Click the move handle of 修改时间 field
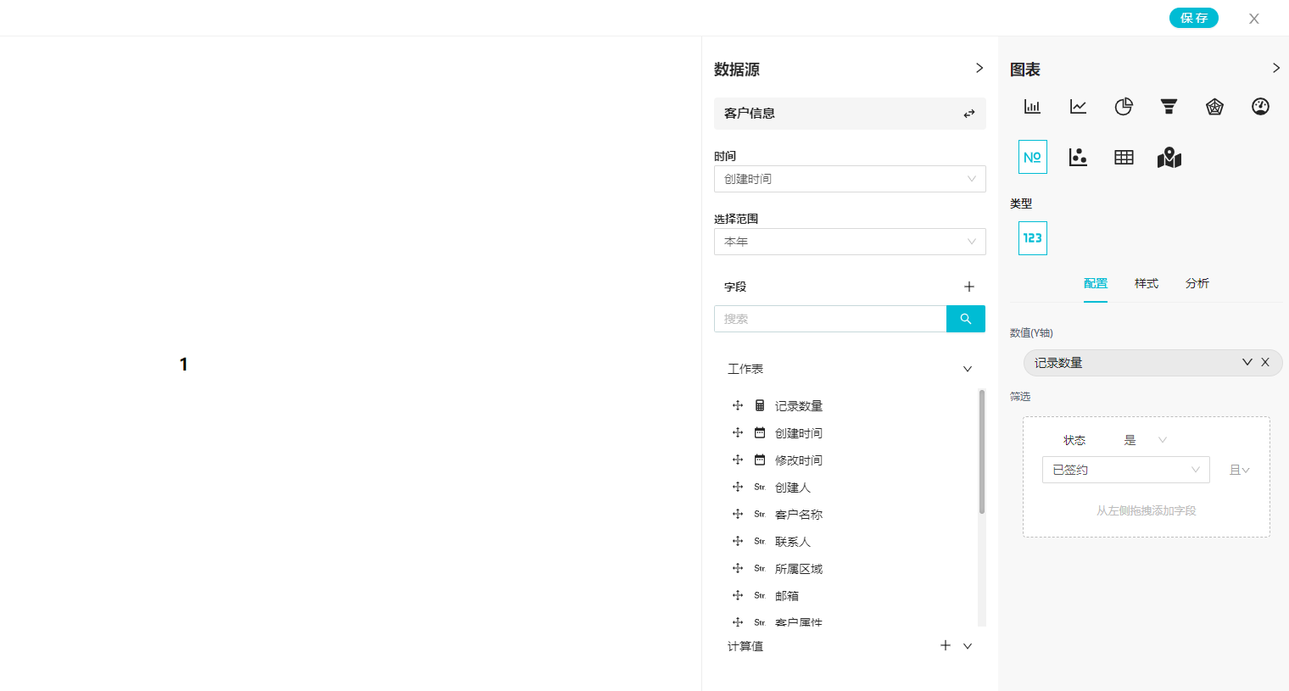 point(738,460)
